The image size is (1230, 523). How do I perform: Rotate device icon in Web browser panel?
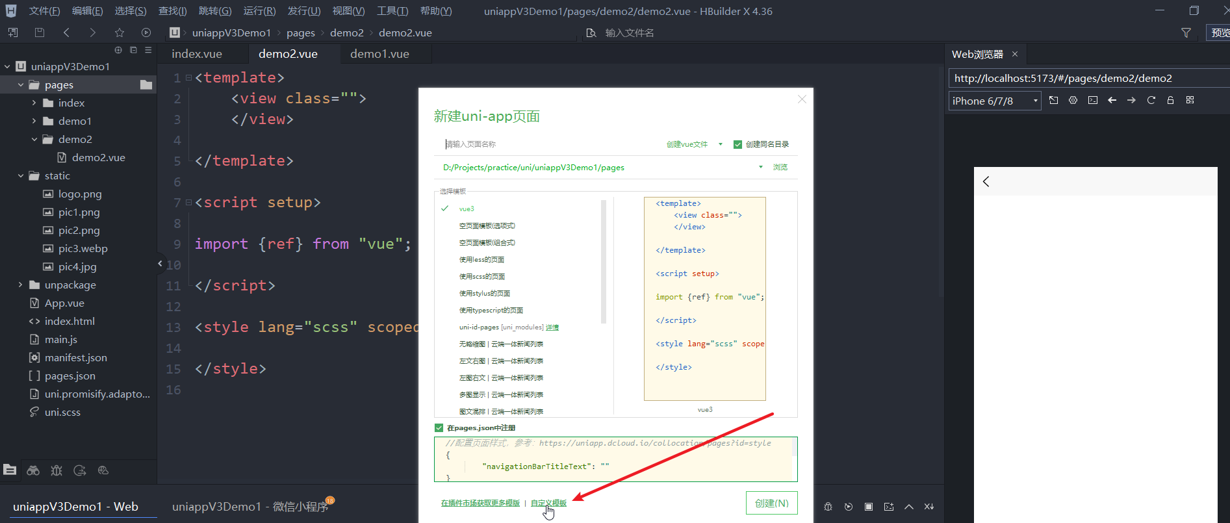point(1054,100)
